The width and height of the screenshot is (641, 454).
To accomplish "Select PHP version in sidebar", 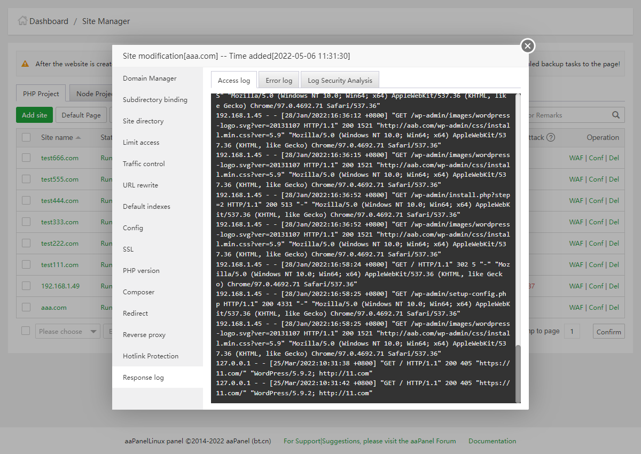I will point(141,271).
